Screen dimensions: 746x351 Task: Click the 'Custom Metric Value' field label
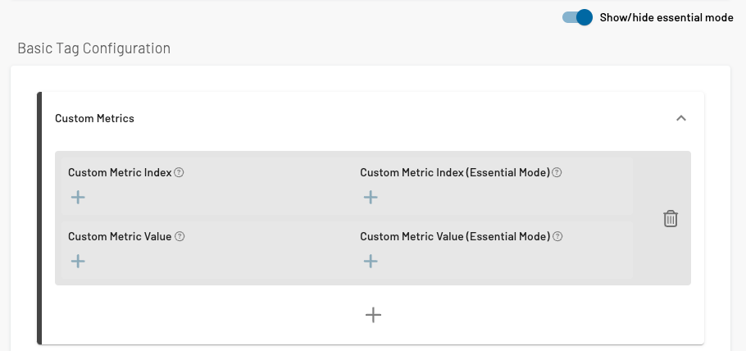(x=120, y=236)
